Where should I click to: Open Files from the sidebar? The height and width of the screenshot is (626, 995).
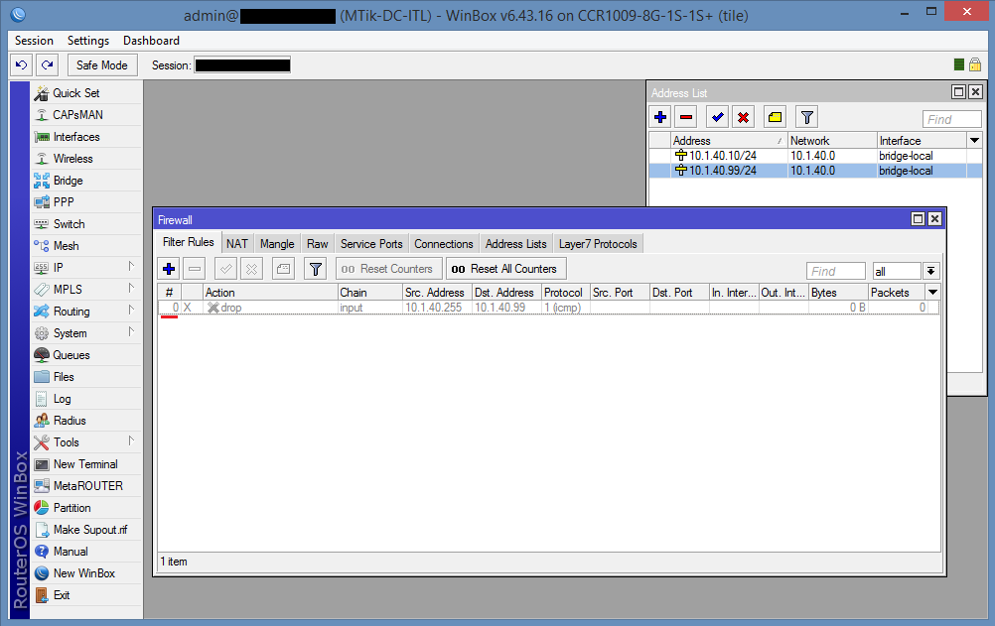coord(86,377)
